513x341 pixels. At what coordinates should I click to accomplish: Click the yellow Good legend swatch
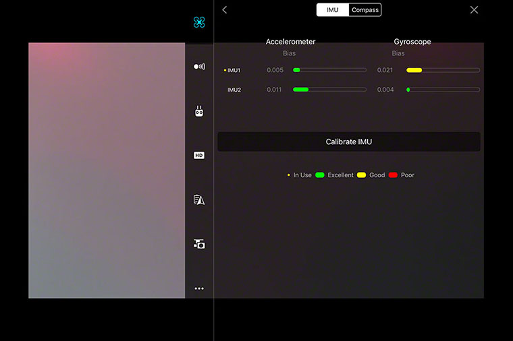click(361, 175)
